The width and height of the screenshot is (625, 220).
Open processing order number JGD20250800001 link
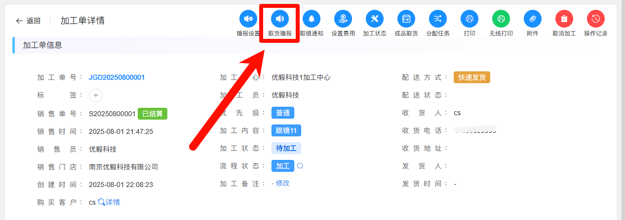[117, 77]
